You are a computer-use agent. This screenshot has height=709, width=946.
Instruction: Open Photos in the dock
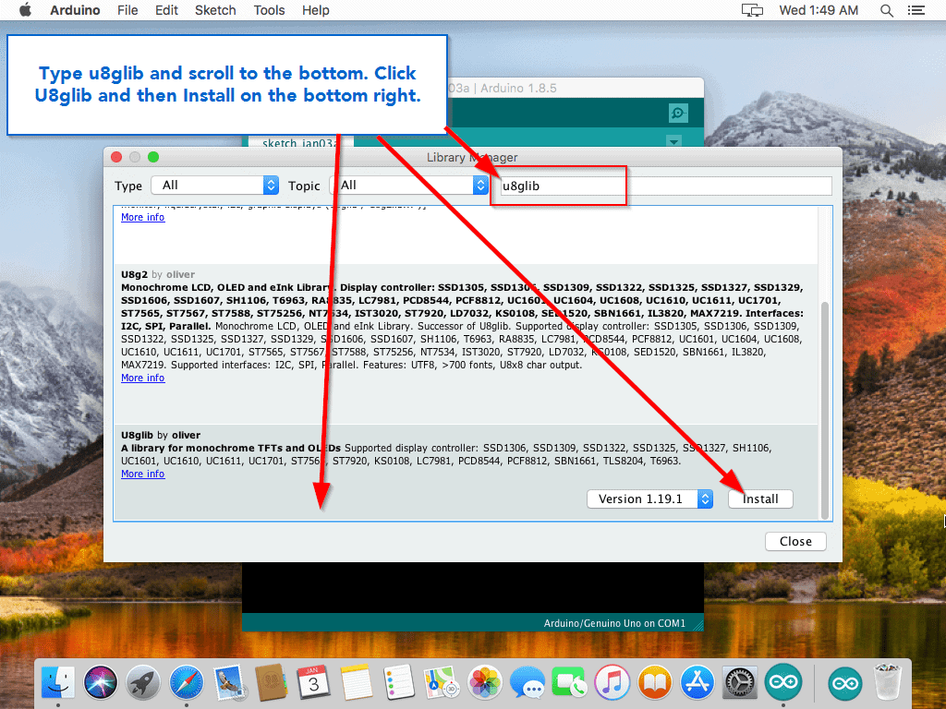coord(484,683)
